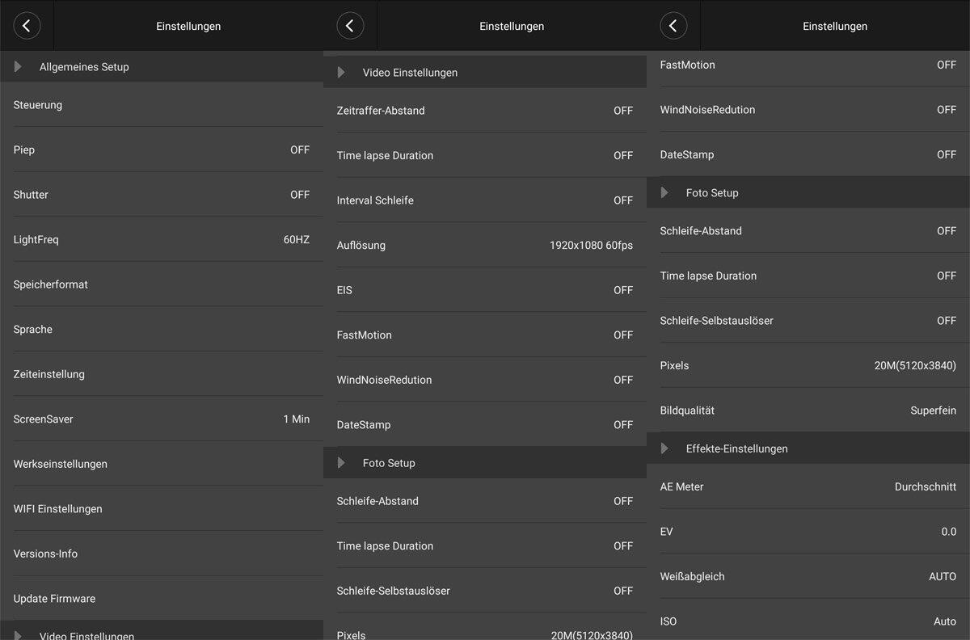Viewport: 970px width, 640px height.
Task: Tap the back arrow in the right panel
Action: coord(673,26)
